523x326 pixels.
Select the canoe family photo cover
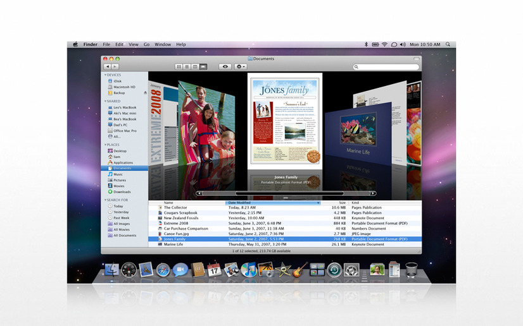pyautogui.click(x=207, y=123)
